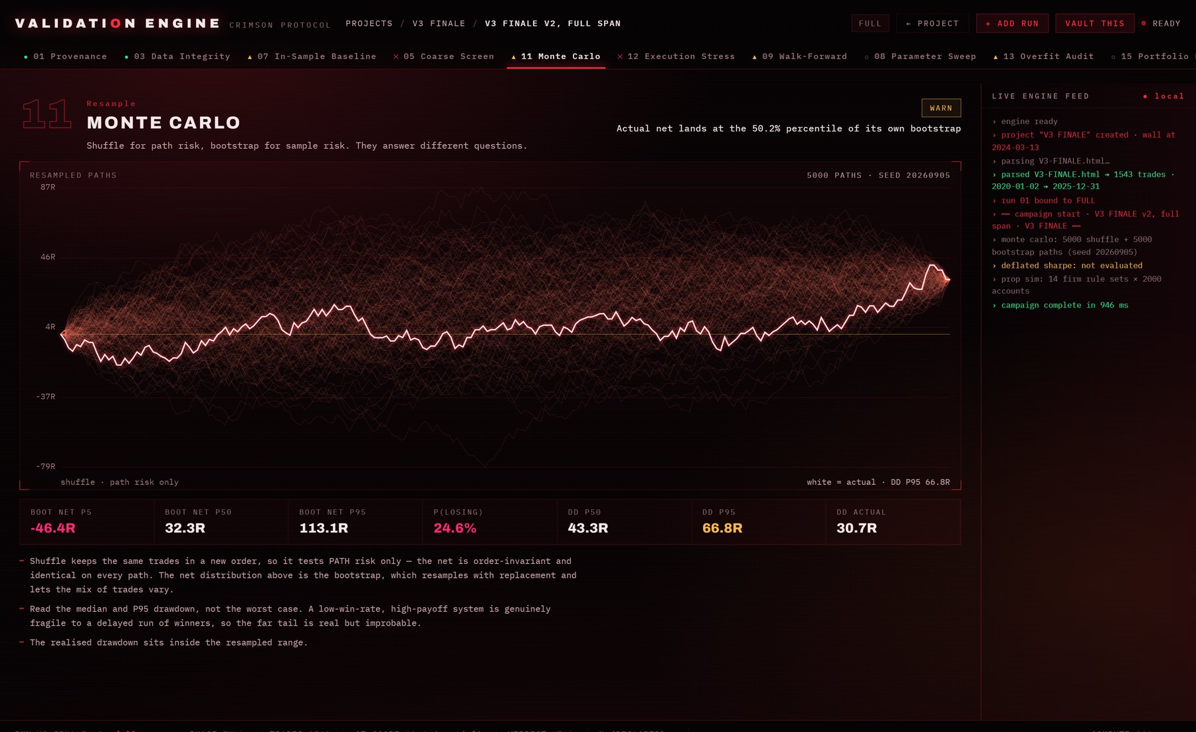Click the '5000 PATHS · SEED 20260905' label
The height and width of the screenshot is (732, 1196).
(x=878, y=175)
